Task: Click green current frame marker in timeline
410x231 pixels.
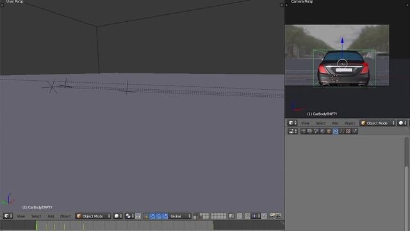Action: 37,225
